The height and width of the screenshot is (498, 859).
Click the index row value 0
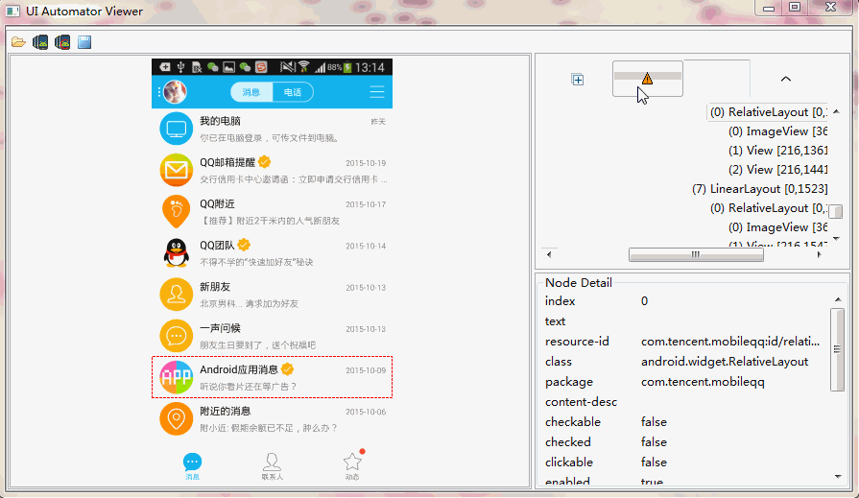[x=644, y=300]
